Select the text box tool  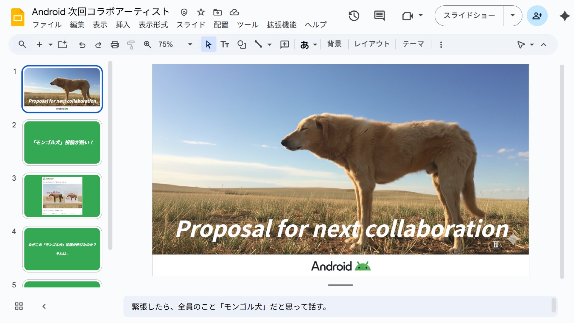tap(225, 45)
